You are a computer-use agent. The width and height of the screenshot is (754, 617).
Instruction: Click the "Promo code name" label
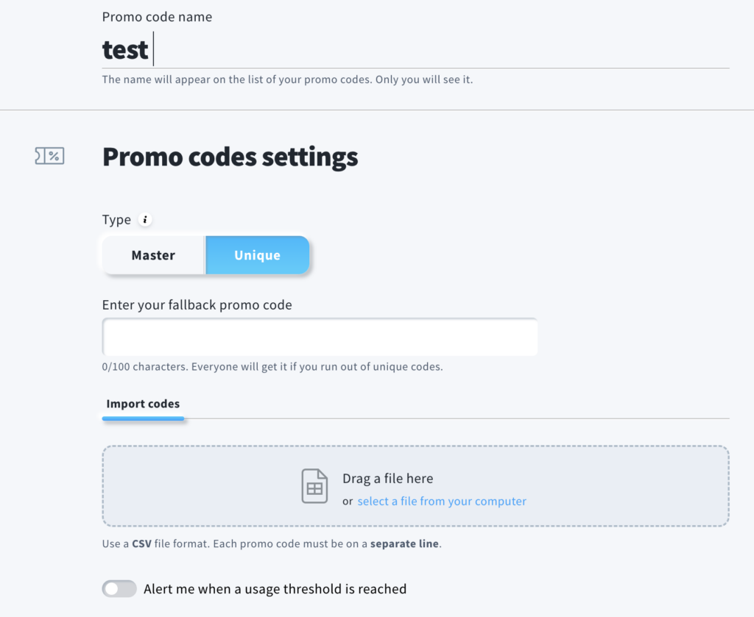pyautogui.click(x=157, y=17)
